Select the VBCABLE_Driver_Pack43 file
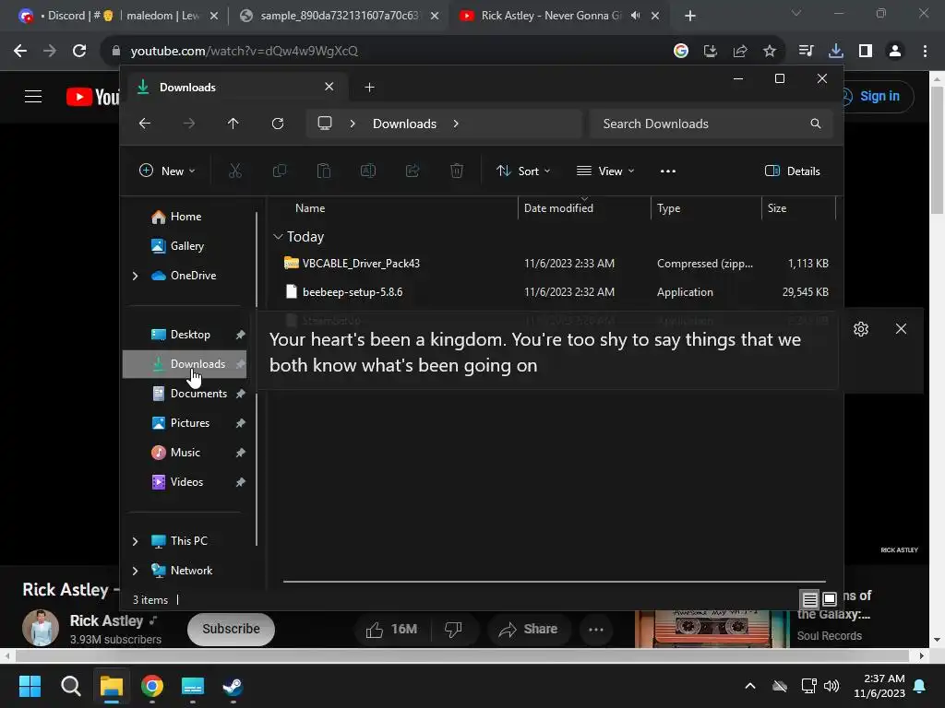The height and width of the screenshot is (708, 945). coord(555,263)
